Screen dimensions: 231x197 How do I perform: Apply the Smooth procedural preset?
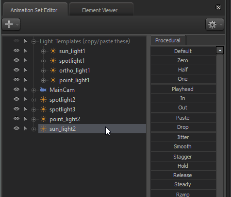183,146
